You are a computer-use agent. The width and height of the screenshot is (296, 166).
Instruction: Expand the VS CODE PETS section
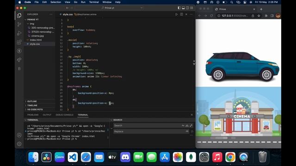pos(35,110)
